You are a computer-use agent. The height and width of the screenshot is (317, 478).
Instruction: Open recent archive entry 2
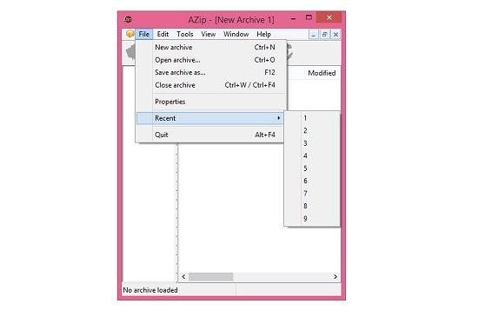pyautogui.click(x=312, y=130)
